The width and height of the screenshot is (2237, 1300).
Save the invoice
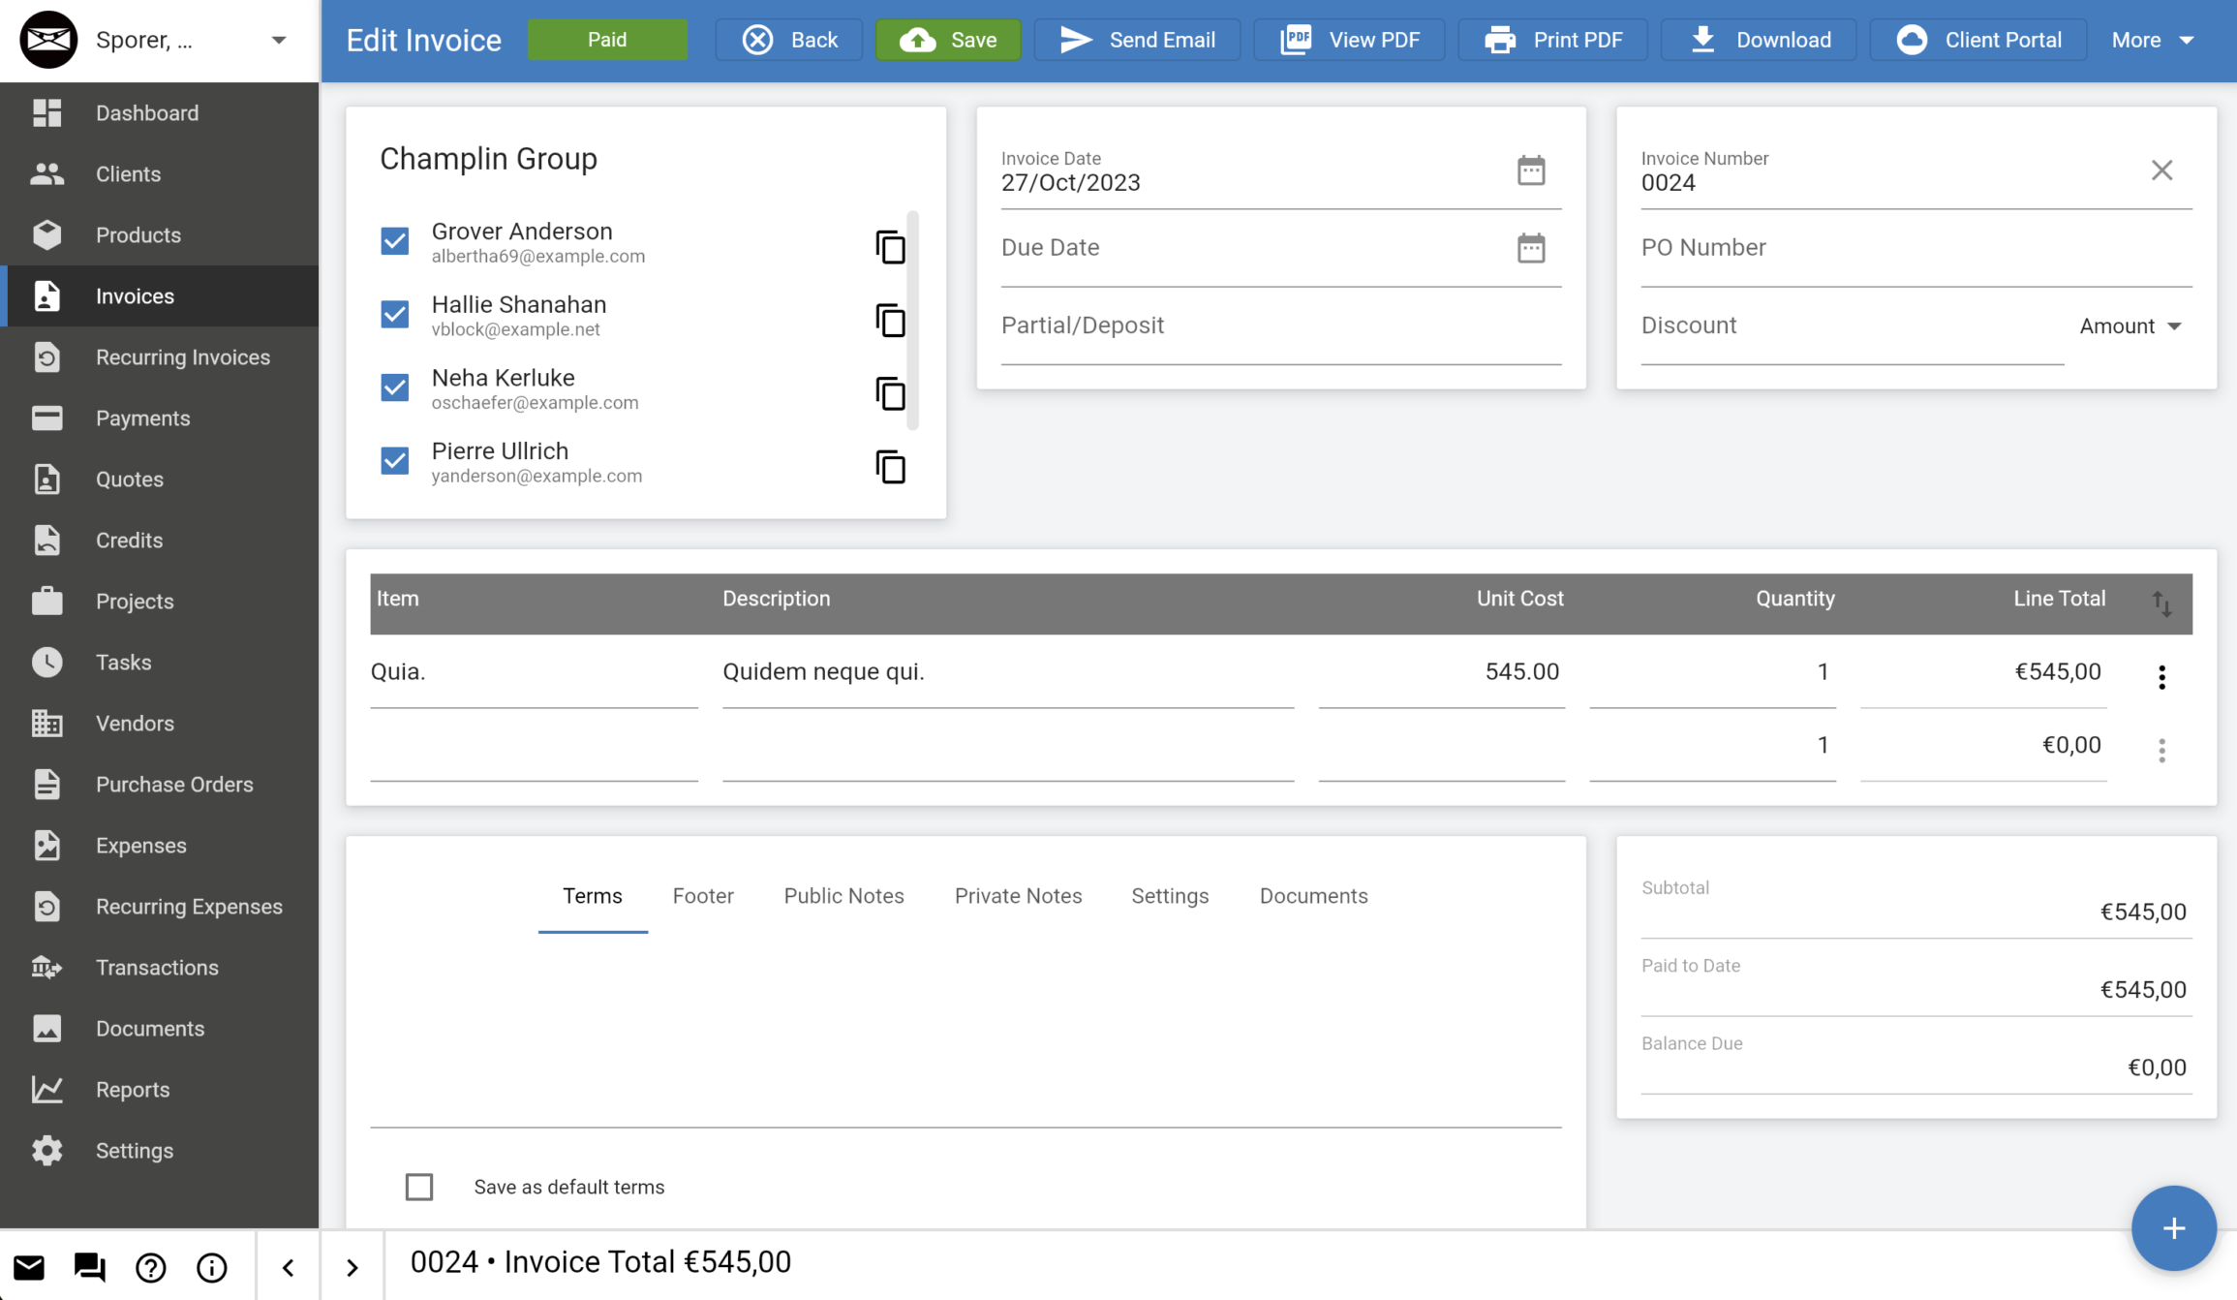click(x=948, y=40)
